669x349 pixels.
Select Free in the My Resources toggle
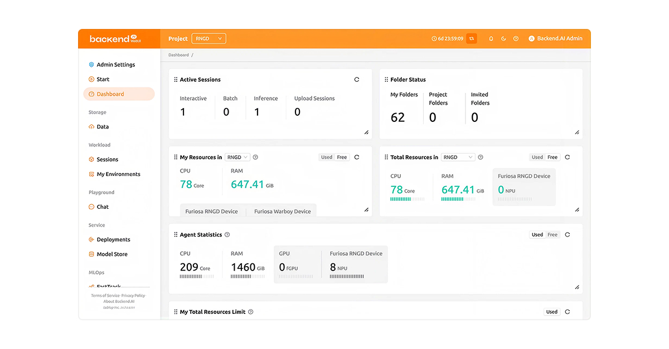pyautogui.click(x=342, y=157)
